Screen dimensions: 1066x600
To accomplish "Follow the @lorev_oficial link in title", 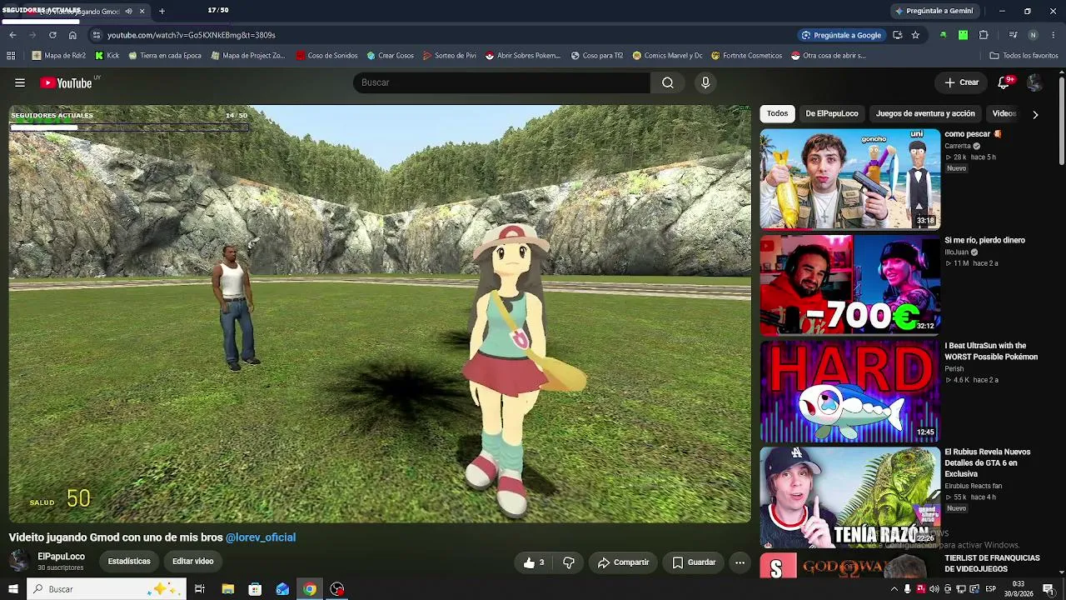I will pos(261,537).
